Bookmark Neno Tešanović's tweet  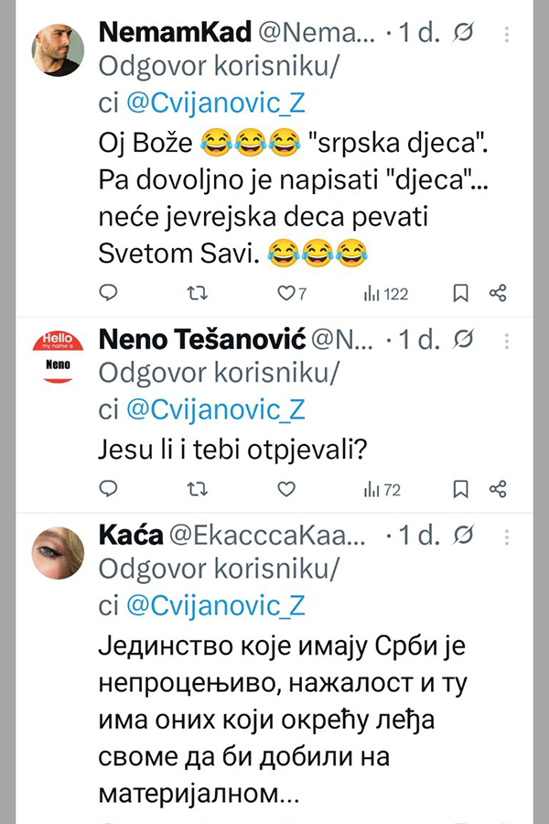[461, 490]
